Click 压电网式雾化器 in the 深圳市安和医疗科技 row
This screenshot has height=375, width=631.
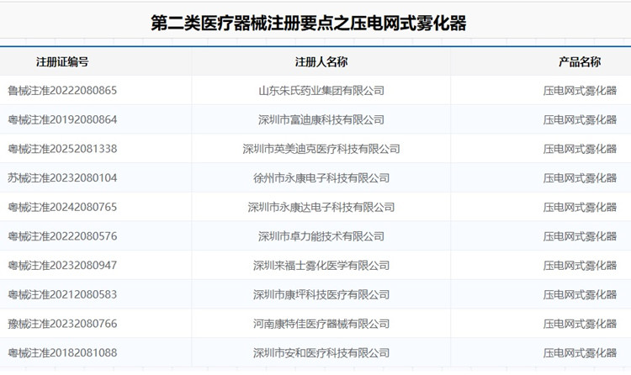(x=580, y=353)
